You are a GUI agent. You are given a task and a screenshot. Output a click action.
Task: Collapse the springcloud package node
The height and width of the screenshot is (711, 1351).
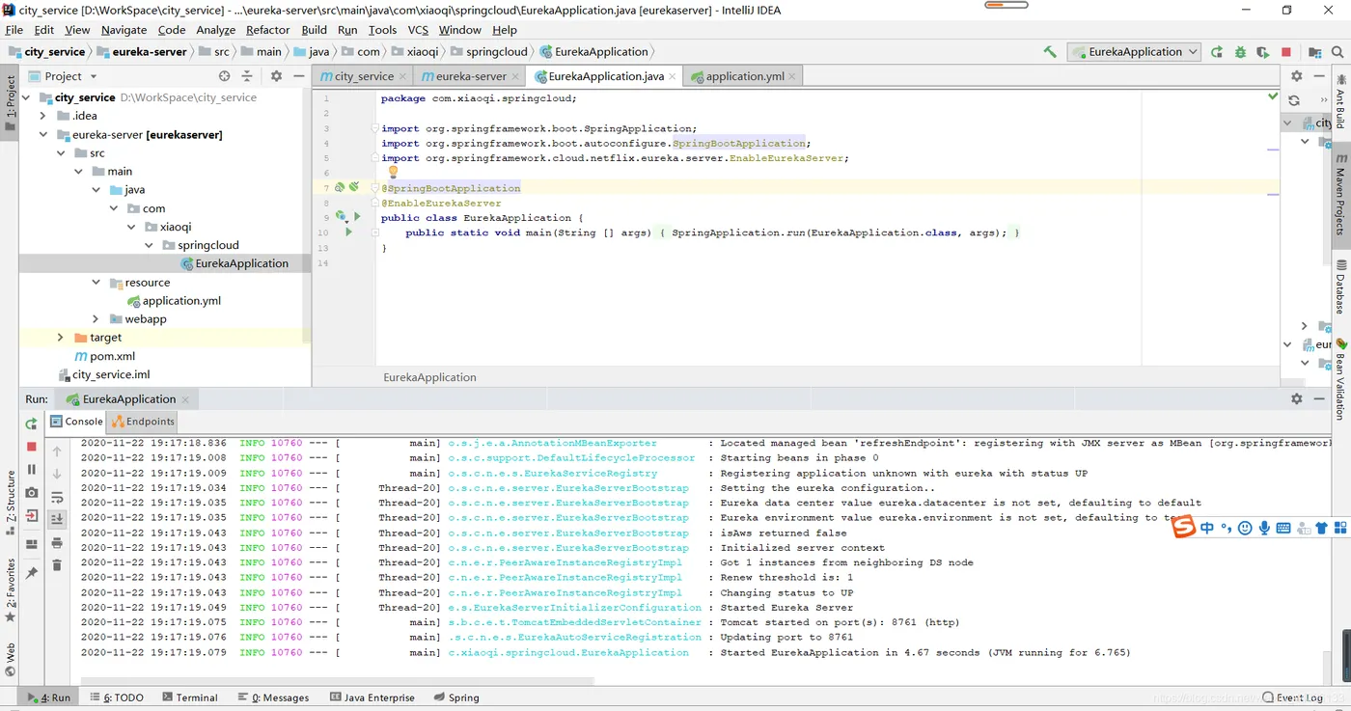point(150,245)
